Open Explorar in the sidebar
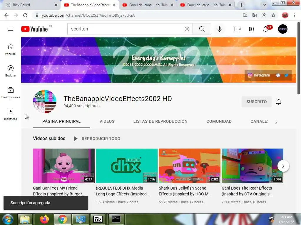The width and height of the screenshot is (301, 225). click(x=11, y=71)
